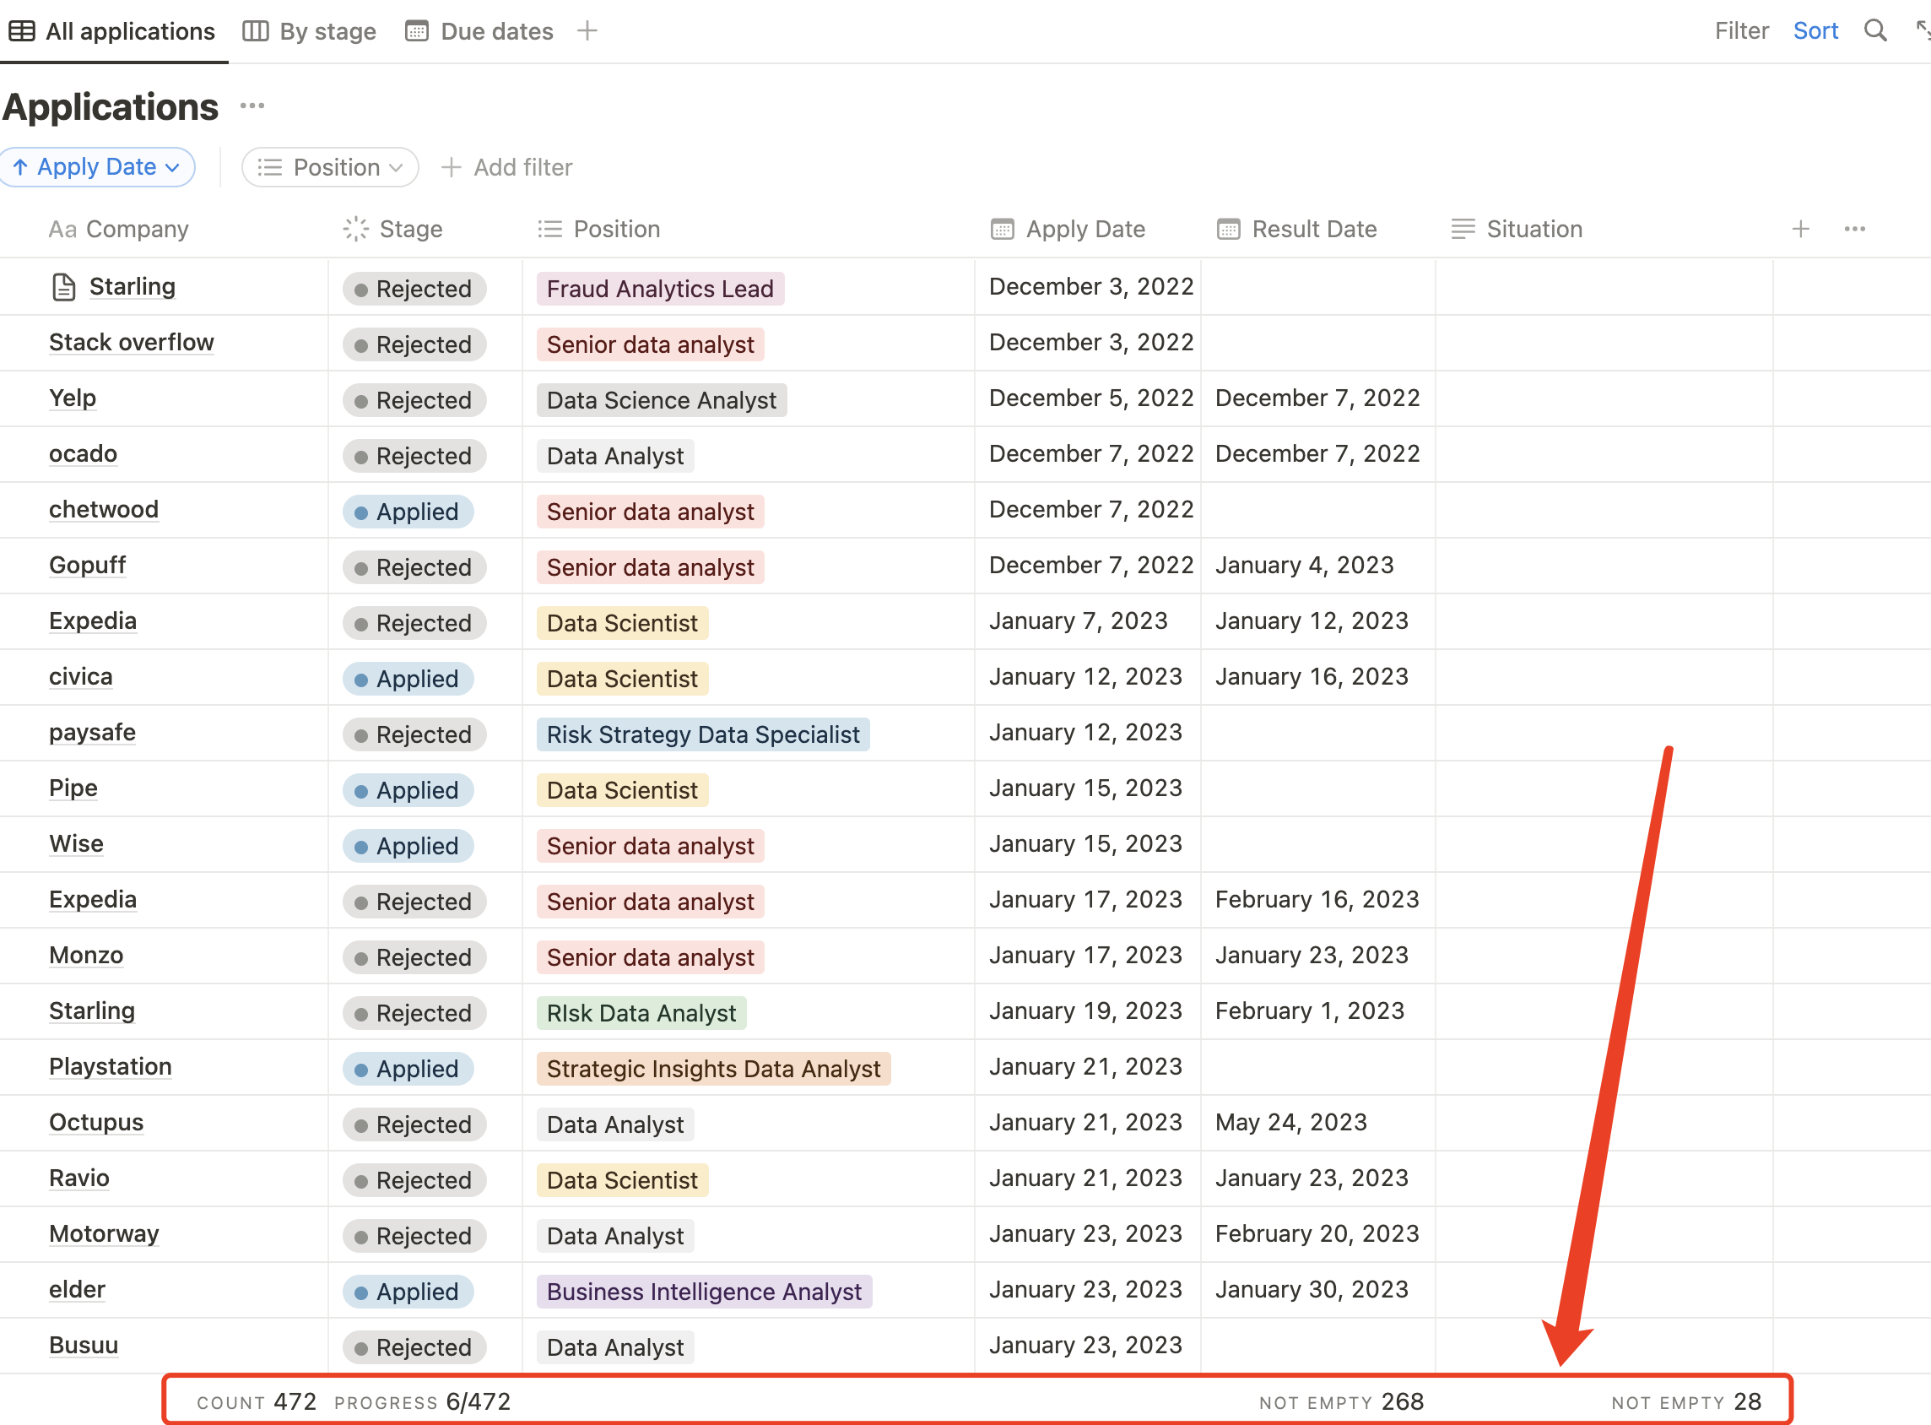Click the expand full-page icon
The height and width of the screenshot is (1425, 1931).
(1923, 31)
